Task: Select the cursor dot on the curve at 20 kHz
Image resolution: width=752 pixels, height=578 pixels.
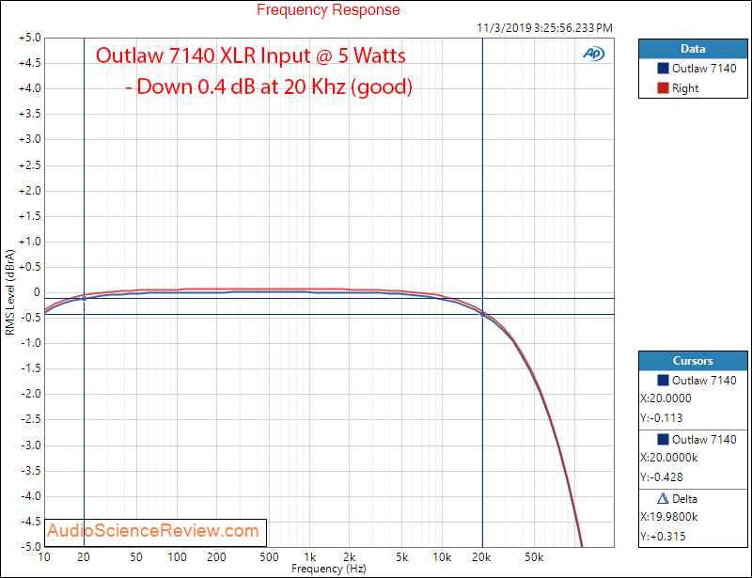Action: tap(482, 314)
